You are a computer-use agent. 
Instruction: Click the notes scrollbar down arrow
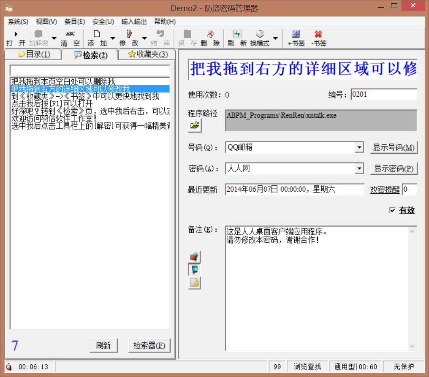[x=412, y=346]
